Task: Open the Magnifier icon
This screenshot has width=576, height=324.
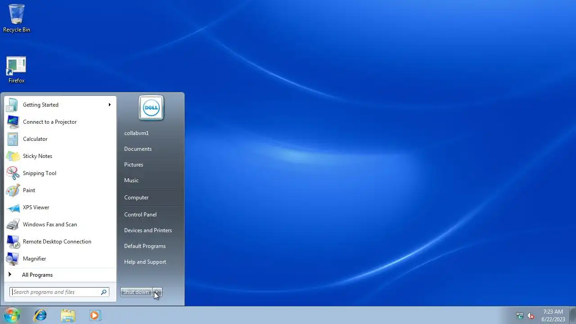Action: point(13,259)
